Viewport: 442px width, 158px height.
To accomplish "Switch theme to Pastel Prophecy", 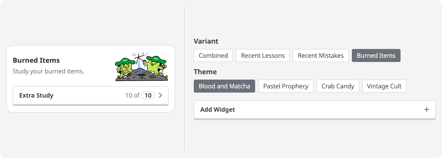I will point(286,86).
